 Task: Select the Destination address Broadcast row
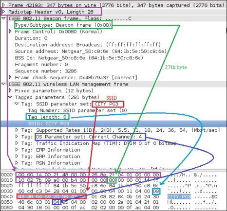tap(88, 45)
